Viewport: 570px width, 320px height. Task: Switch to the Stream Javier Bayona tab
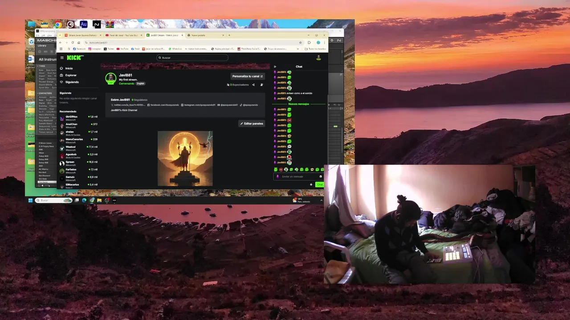83,35
